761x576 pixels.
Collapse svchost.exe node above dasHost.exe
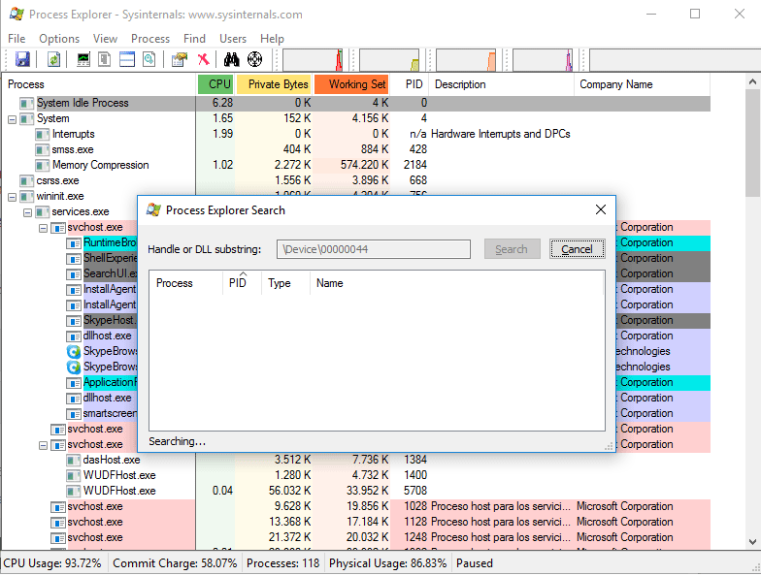pos(43,445)
